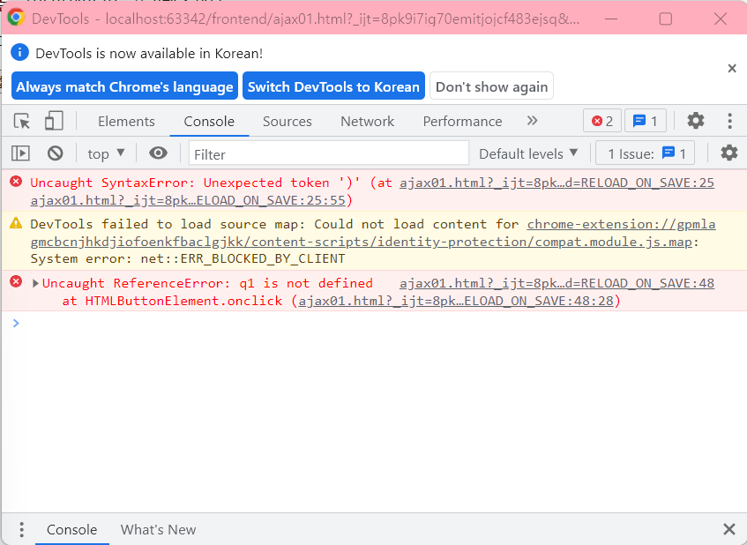
Task: Click the console Filter input field
Action: (329, 153)
